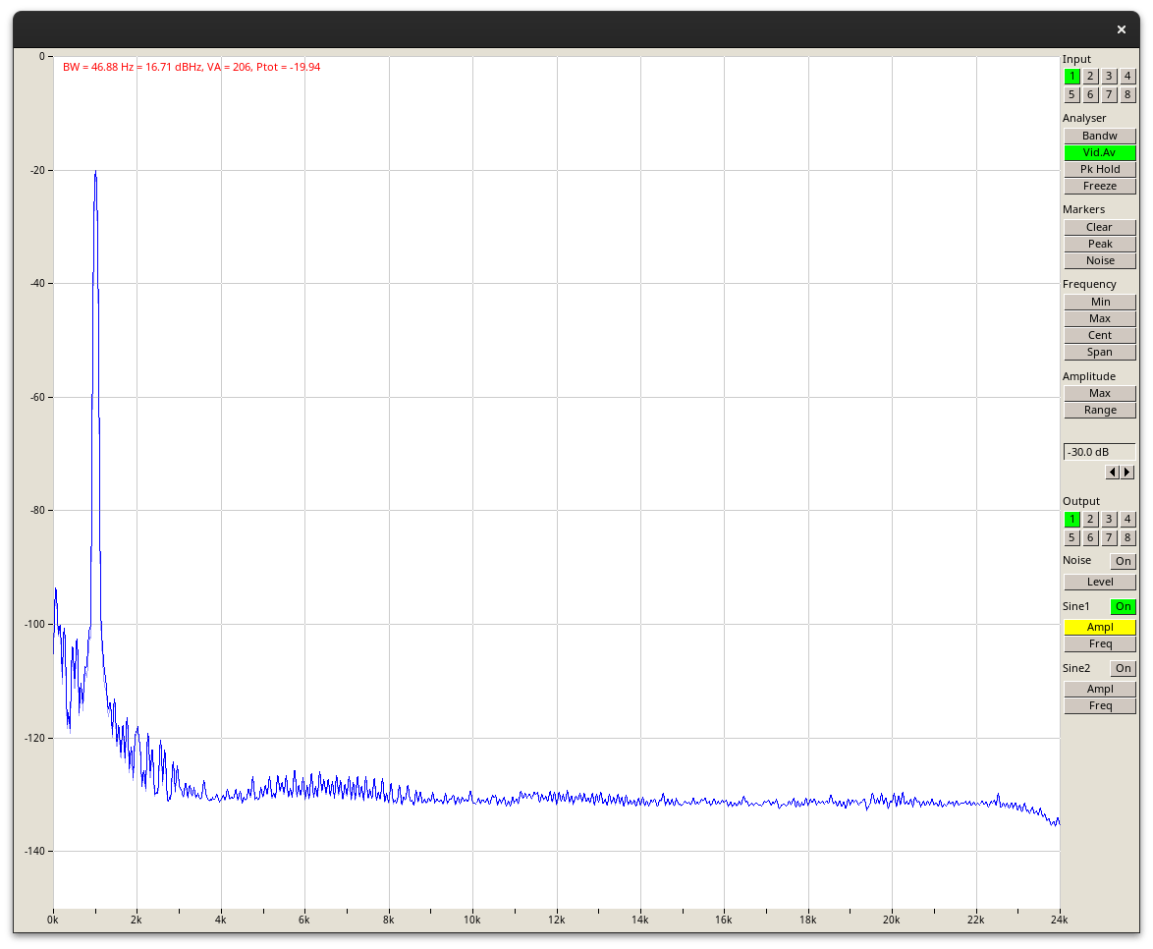Select Output channel 4
Viewport: 1153px width, 949px height.
tap(1127, 520)
